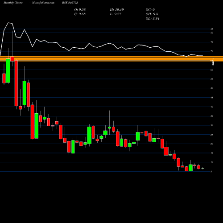
Task: Click the 53 price axis label
Action: [x=212, y=88]
